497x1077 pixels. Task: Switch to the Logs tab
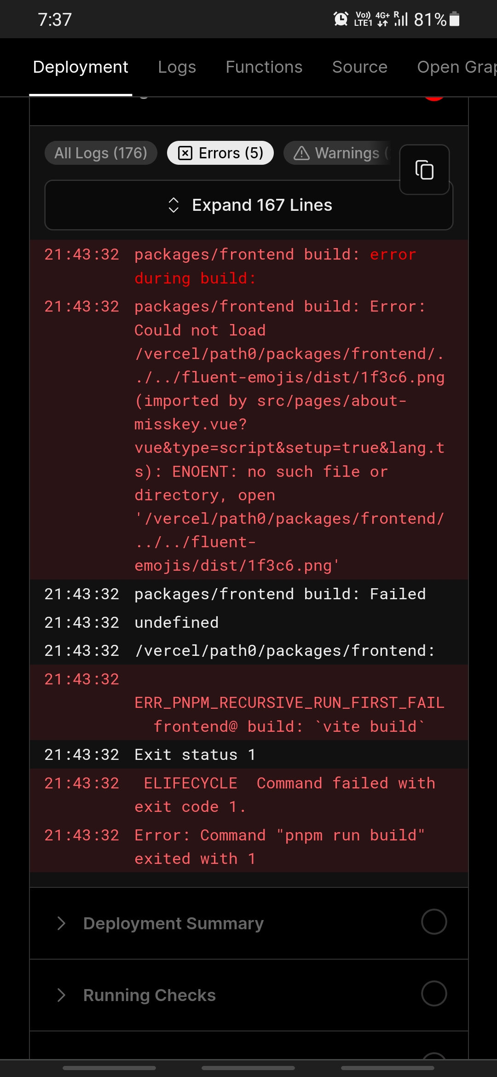(x=177, y=67)
